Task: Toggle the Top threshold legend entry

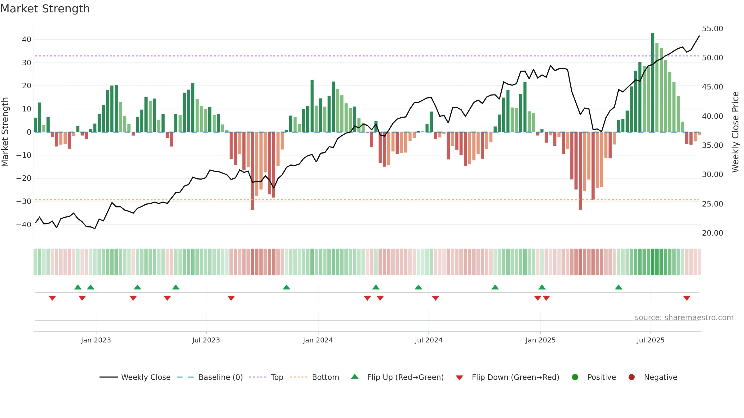Action: tap(266, 377)
